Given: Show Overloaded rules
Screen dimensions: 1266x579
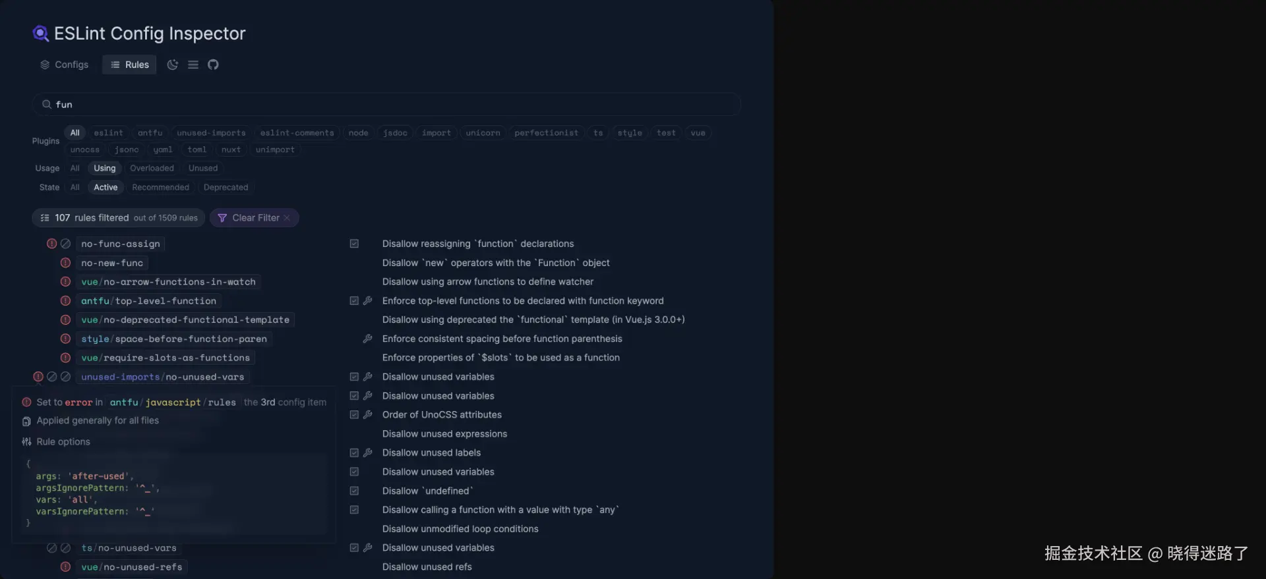Looking at the screenshot, I should [x=152, y=169].
